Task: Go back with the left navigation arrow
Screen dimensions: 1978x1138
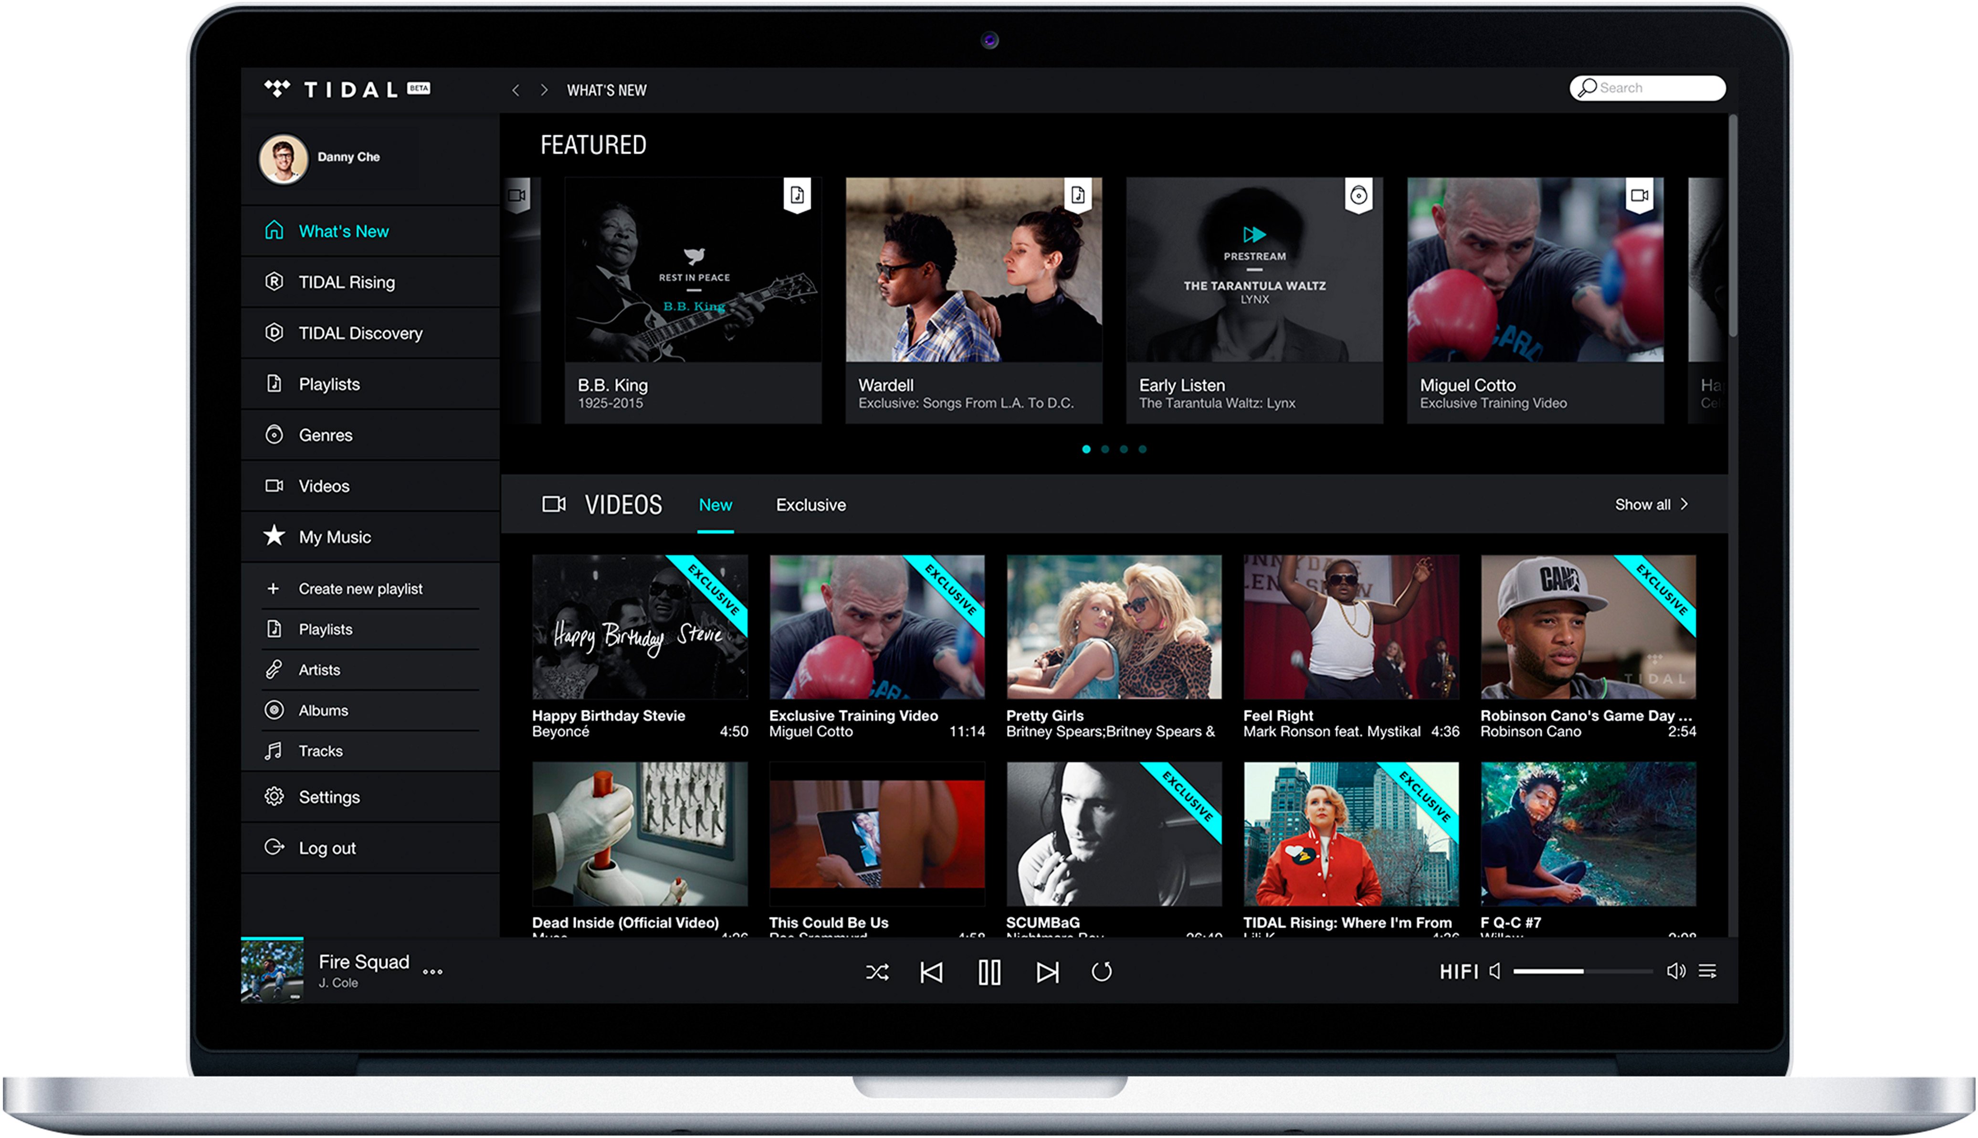Action: [516, 91]
